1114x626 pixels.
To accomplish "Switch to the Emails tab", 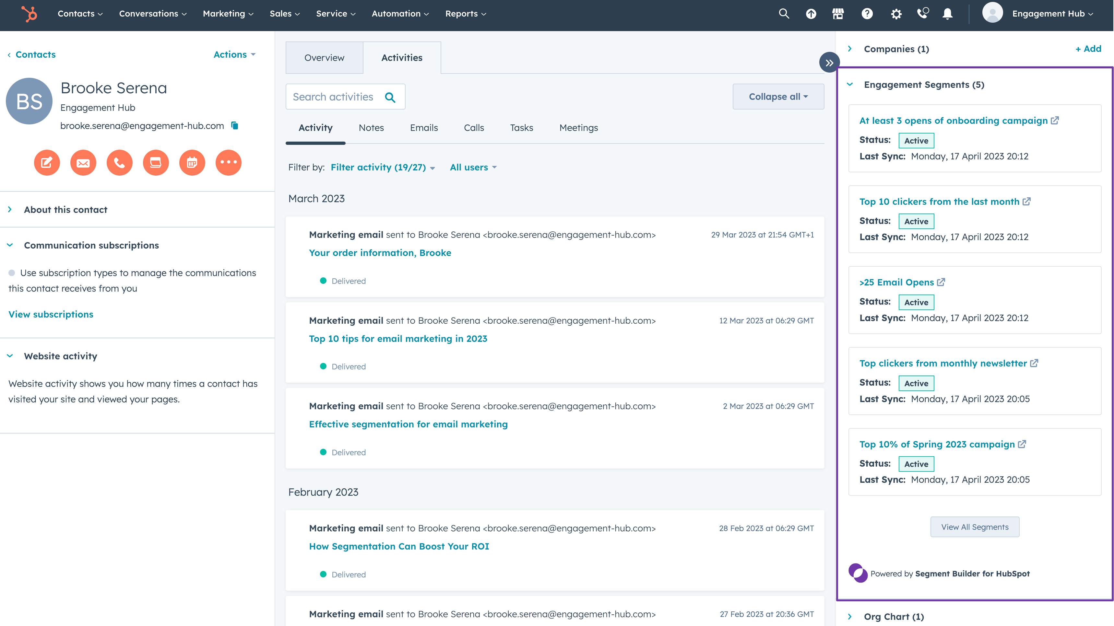I will point(424,128).
